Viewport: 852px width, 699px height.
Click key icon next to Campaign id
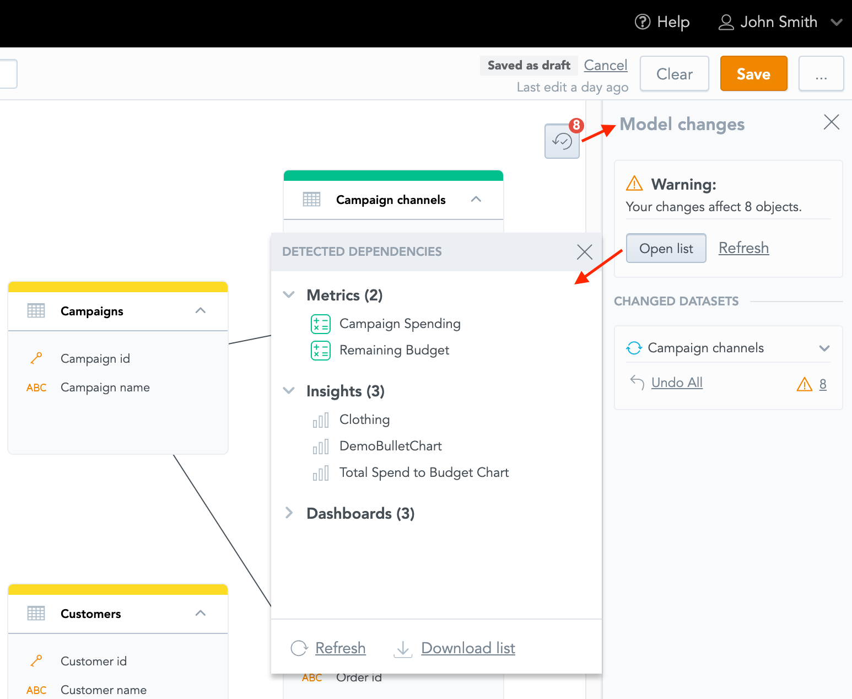pos(36,358)
